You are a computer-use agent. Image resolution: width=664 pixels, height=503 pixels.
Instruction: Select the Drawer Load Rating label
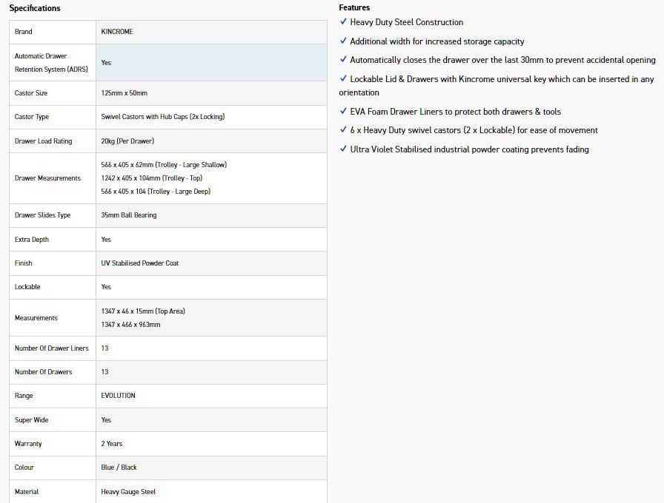(x=43, y=141)
